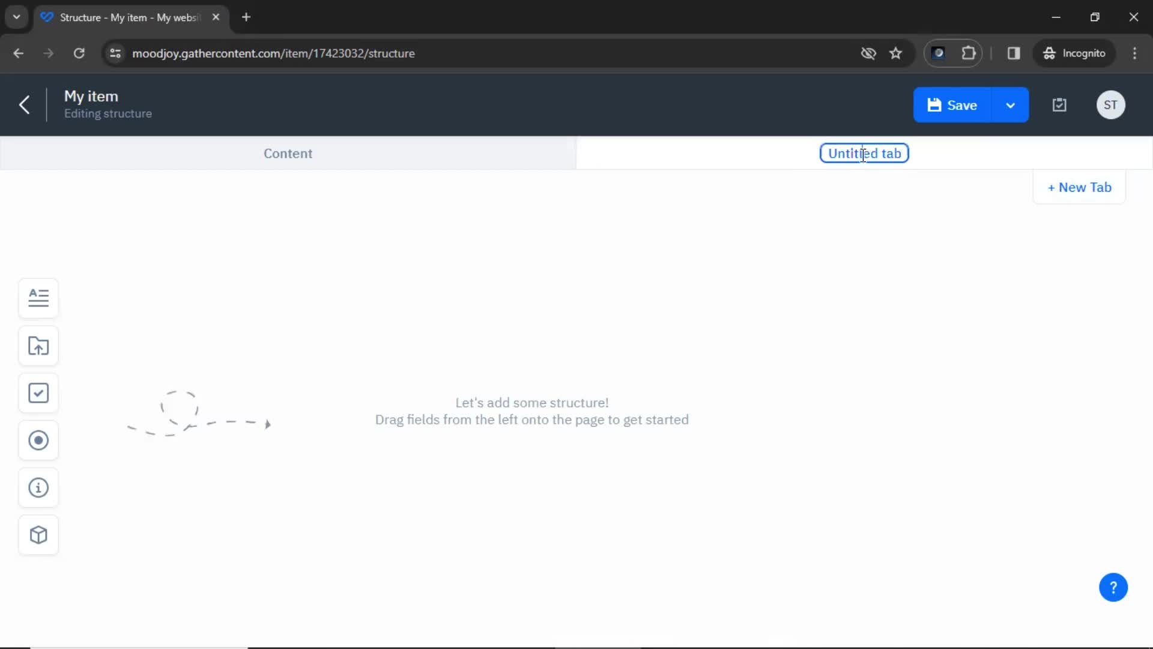Expand the Save options dropdown arrow

point(1011,105)
